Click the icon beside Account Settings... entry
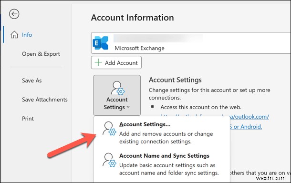Screen dimensions: 291x183 [x=109, y=128]
